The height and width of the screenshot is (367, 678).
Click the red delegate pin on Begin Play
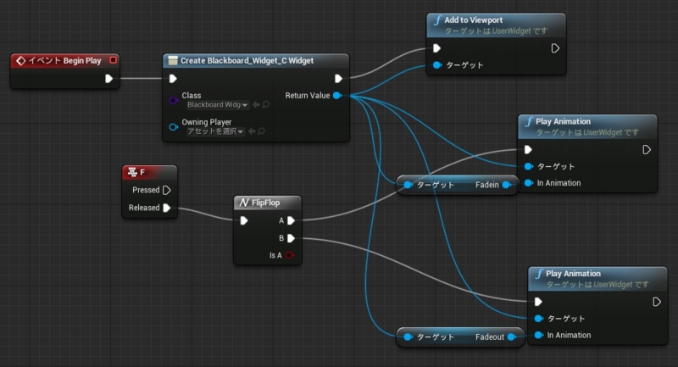pos(114,60)
